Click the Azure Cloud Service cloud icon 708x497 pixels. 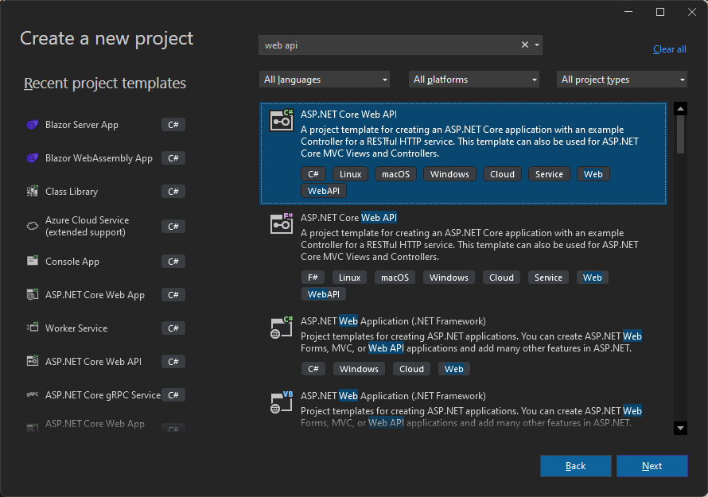click(33, 226)
